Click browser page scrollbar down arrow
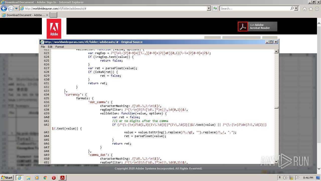 [319, 169]
